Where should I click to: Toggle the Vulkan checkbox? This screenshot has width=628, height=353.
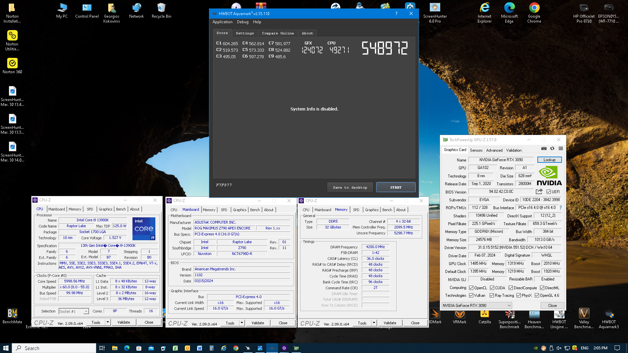click(x=471, y=295)
